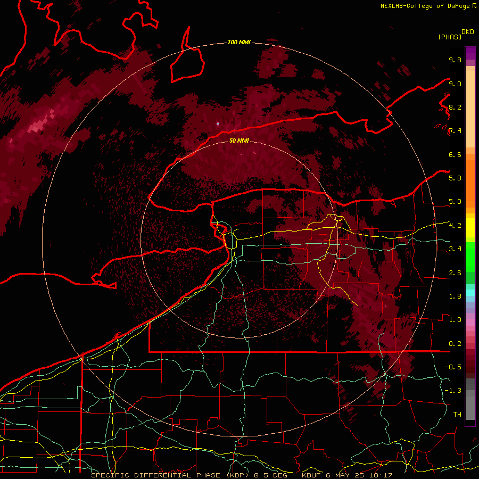Click the DKD product code label
Viewport: 479px width, 479px height.
[x=468, y=32]
